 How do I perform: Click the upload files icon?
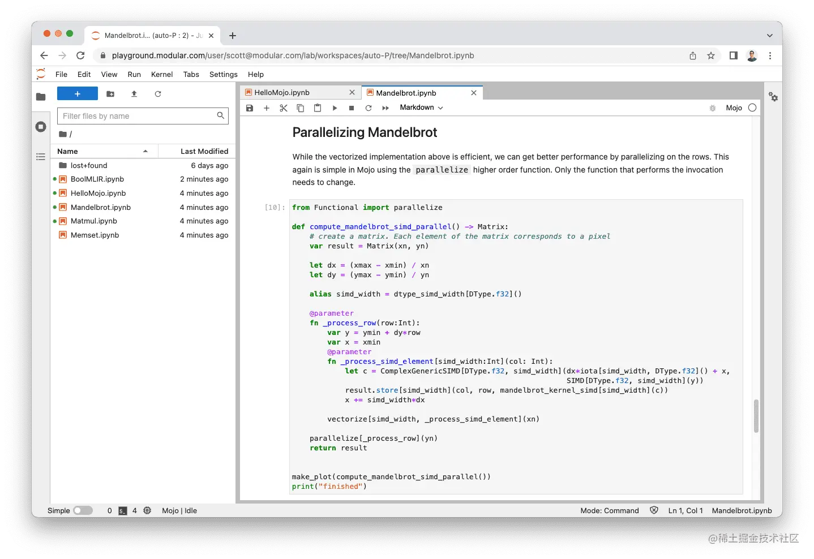[134, 94]
